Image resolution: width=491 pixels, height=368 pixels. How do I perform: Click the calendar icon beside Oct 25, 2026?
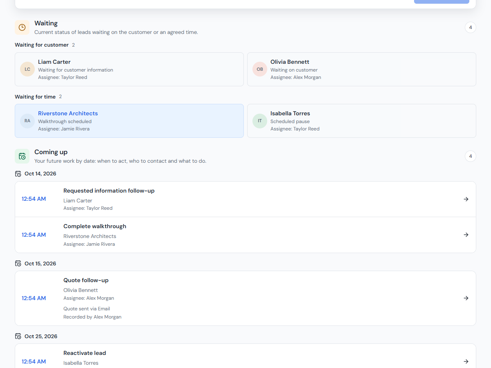18,337
